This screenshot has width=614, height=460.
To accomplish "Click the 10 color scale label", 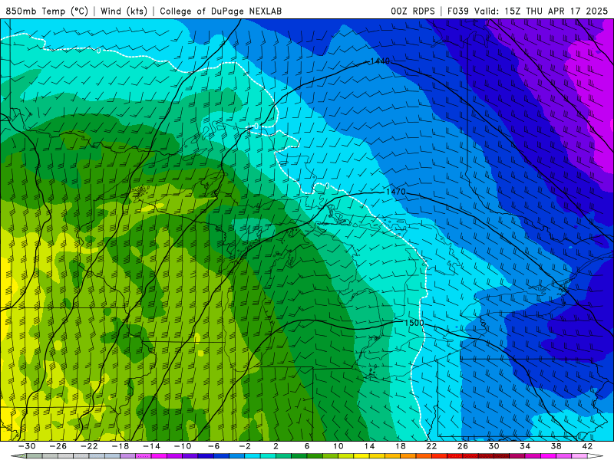I will 338,446.
